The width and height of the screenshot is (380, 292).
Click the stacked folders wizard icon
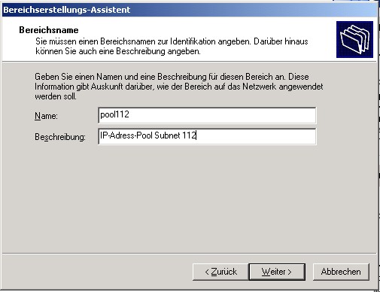coord(354,39)
